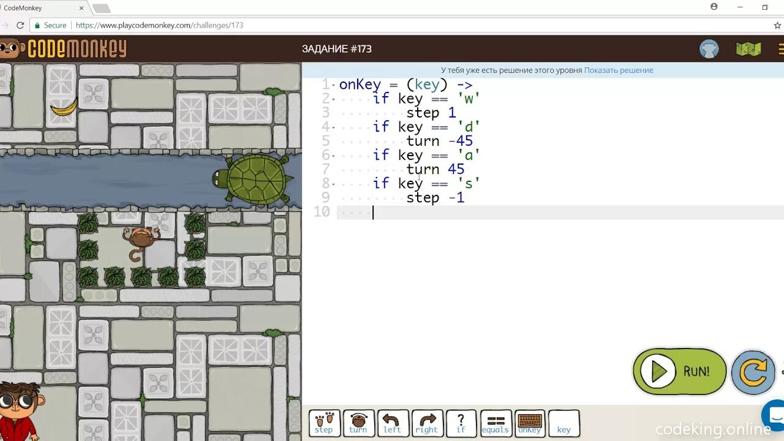Viewport: 784px width, 441px height.
Task: Click the Secure site info label
Action: pyautogui.click(x=50, y=25)
